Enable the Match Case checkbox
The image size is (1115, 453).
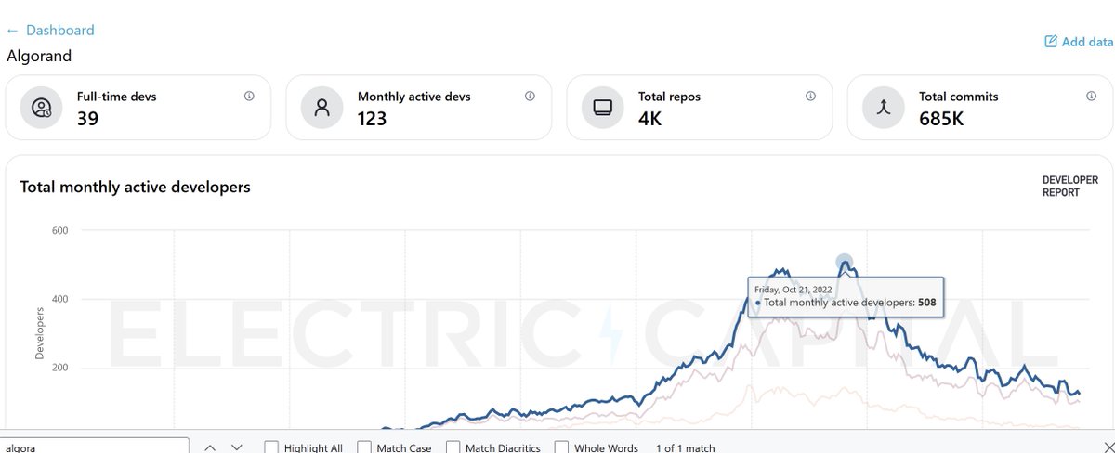click(x=364, y=448)
